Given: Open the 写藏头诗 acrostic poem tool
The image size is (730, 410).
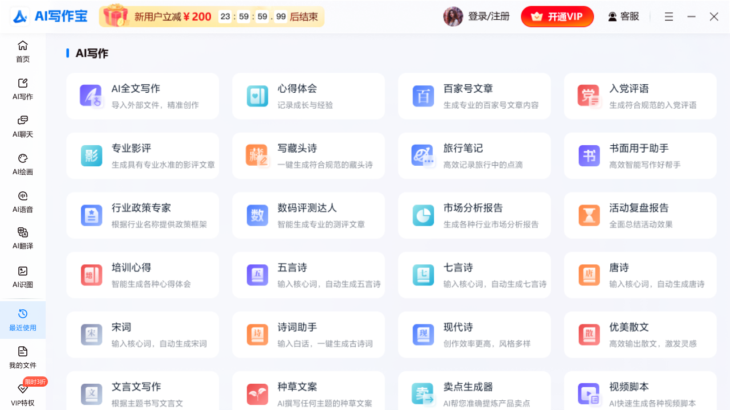Looking at the screenshot, I should pyautogui.click(x=308, y=155).
